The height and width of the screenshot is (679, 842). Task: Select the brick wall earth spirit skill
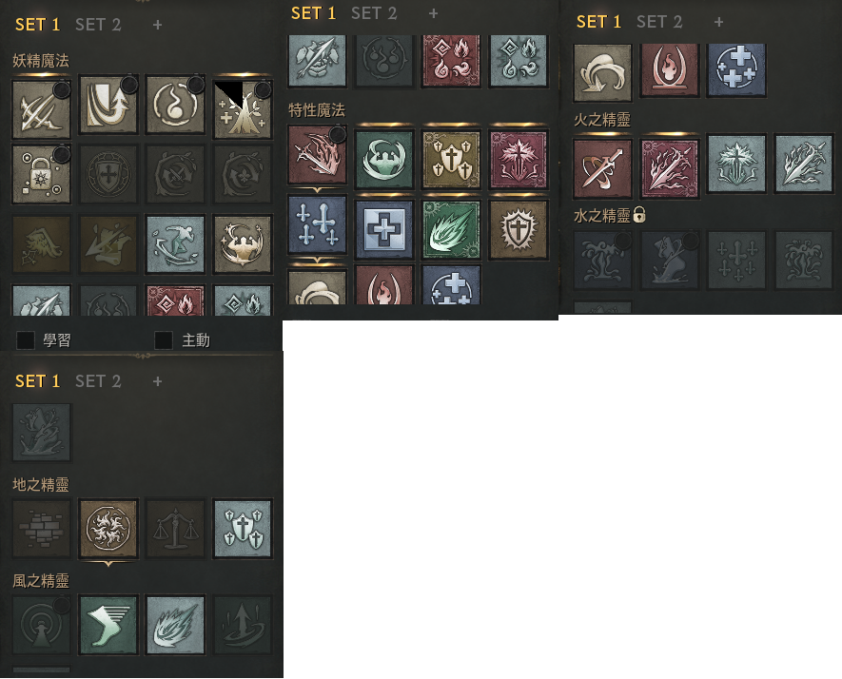click(x=41, y=529)
